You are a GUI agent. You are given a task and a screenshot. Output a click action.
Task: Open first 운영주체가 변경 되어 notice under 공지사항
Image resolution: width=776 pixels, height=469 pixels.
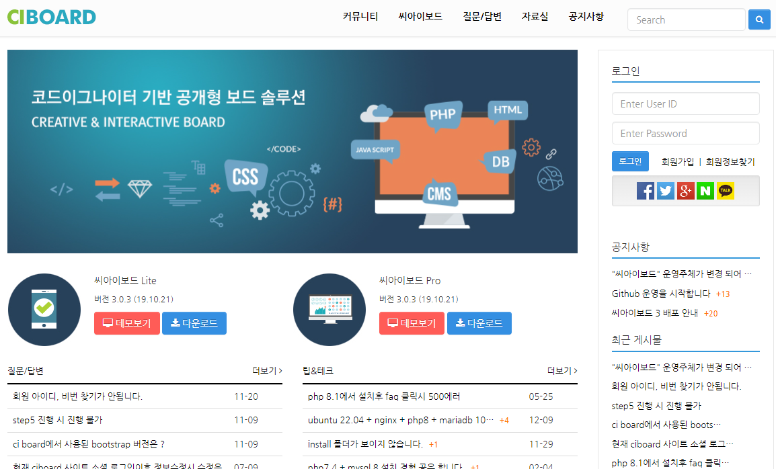coord(681,273)
